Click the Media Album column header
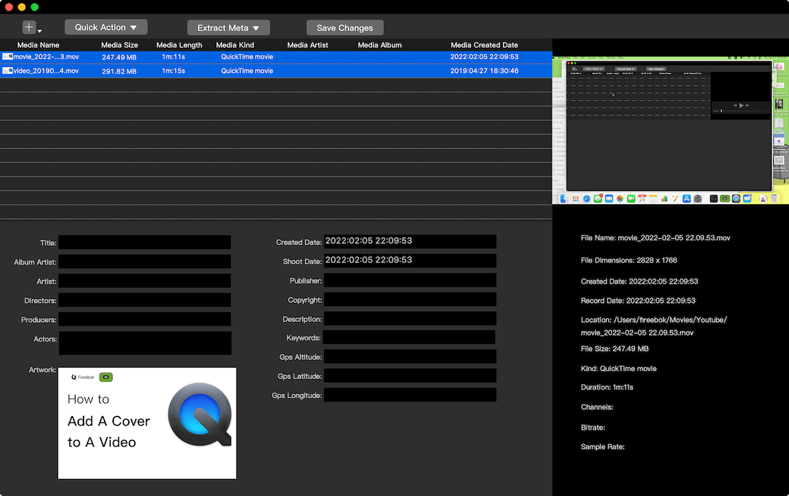Viewport: 789px width, 496px height. pos(379,45)
